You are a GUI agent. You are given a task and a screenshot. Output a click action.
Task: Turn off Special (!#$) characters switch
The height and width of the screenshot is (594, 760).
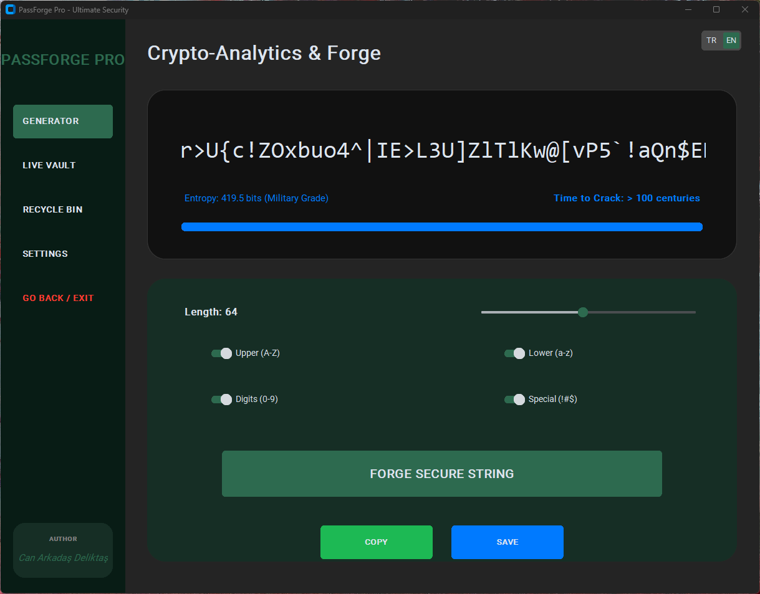[x=514, y=400]
